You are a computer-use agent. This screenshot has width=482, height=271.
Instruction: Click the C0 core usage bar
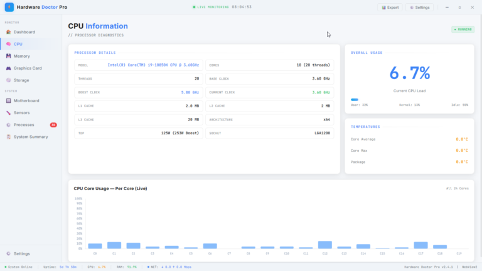click(95, 246)
